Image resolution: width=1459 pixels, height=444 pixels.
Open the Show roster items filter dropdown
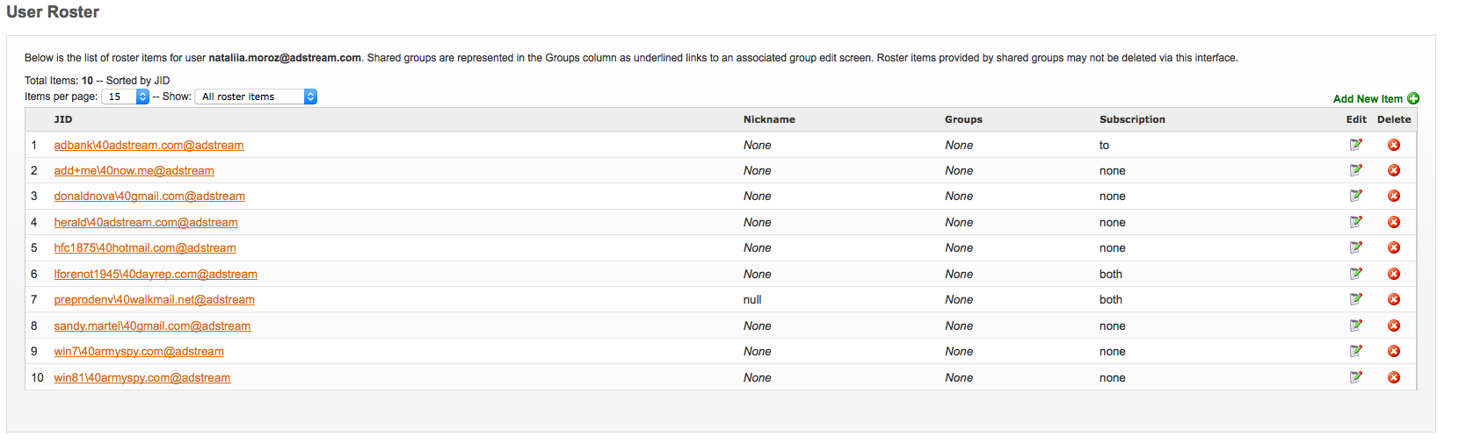(256, 97)
